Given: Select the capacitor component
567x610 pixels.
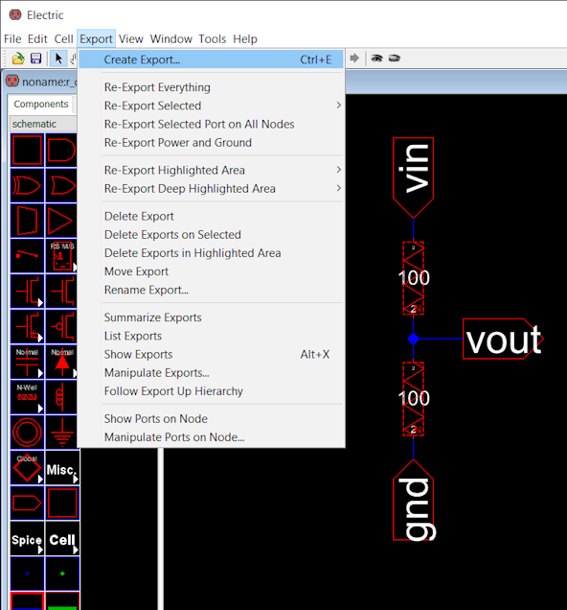Looking at the screenshot, I should 27,362.
